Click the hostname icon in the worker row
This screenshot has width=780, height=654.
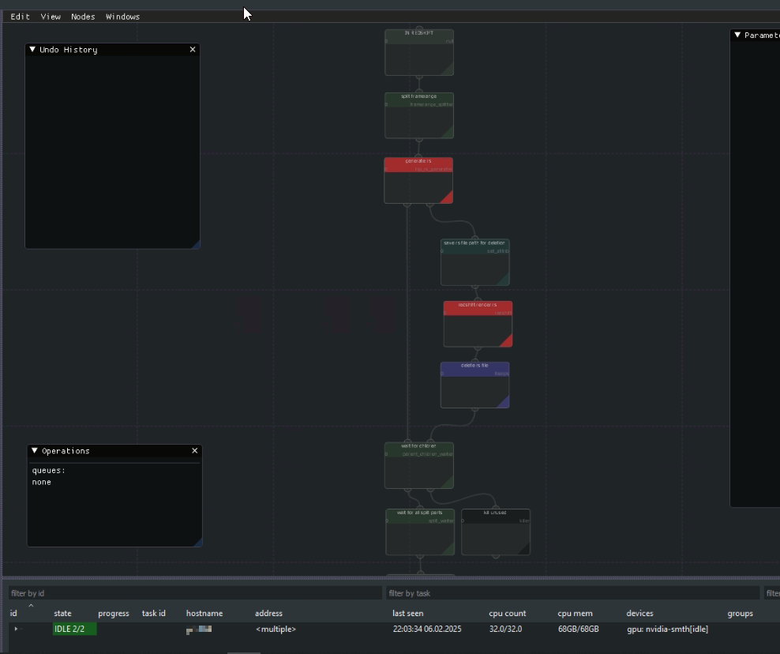(197, 630)
